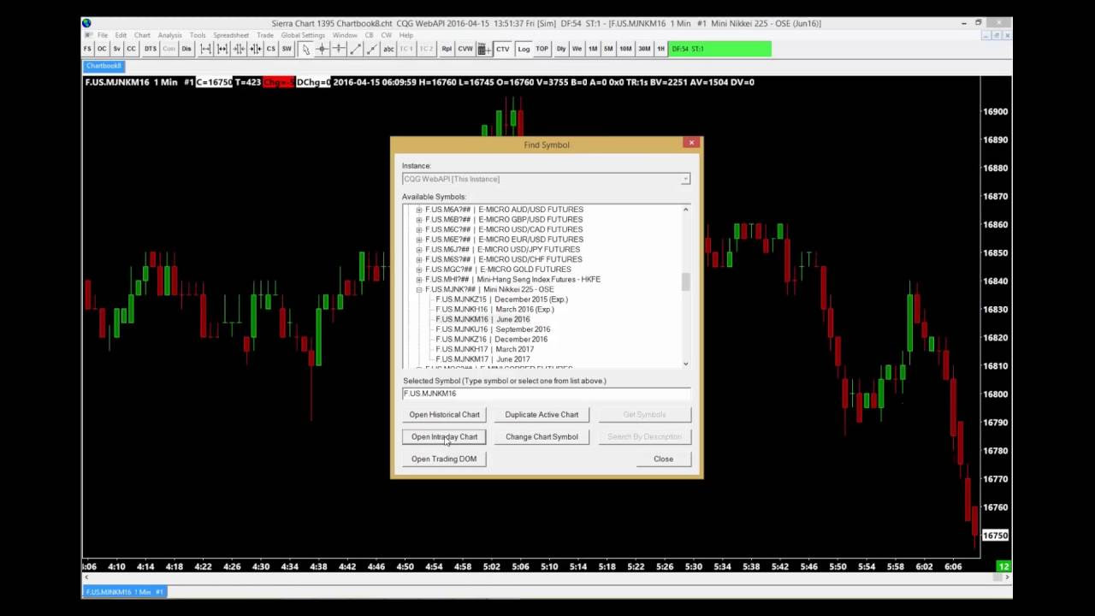
Task: Click the CC toolbar button
Action: [x=132, y=49]
